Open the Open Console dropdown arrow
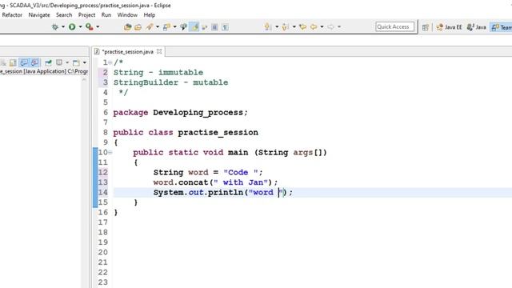 tap(85, 62)
